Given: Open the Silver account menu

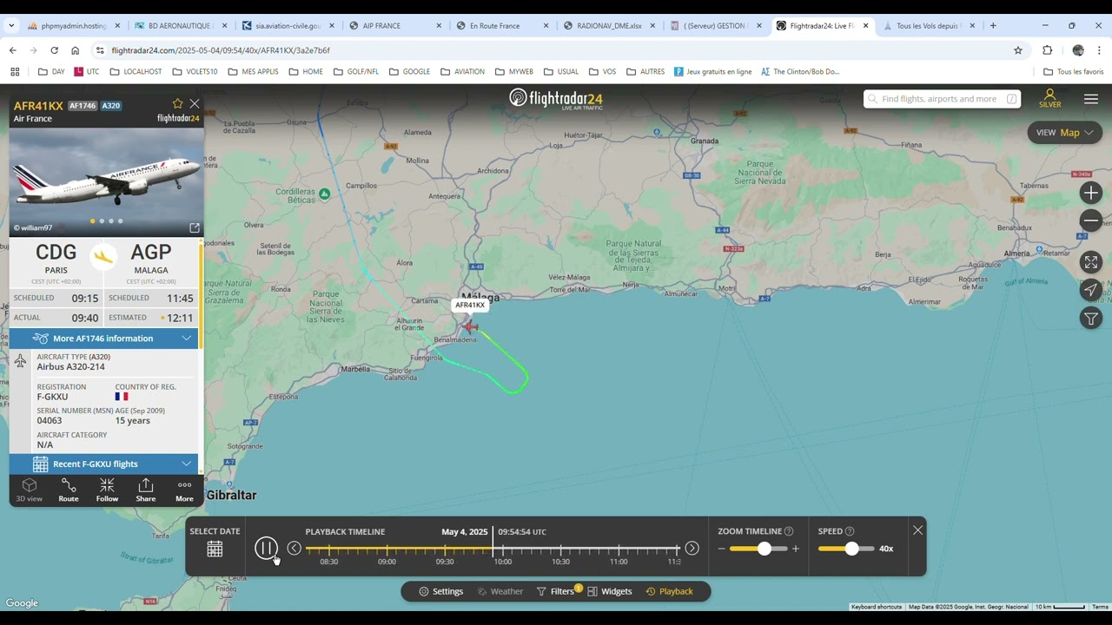Looking at the screenshot, I should (1049, 99).
